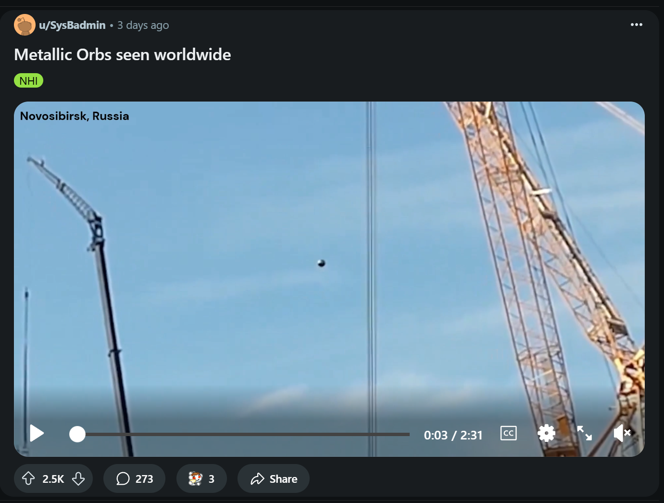Unmute the video sound

click(x=622, y=433)
